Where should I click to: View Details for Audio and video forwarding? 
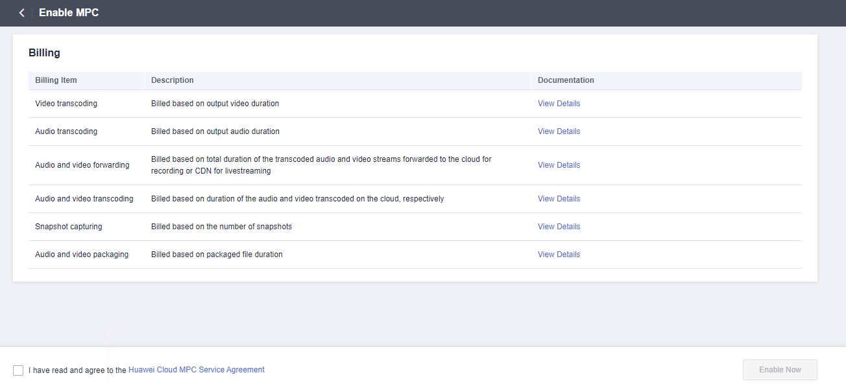pos(559,165)
